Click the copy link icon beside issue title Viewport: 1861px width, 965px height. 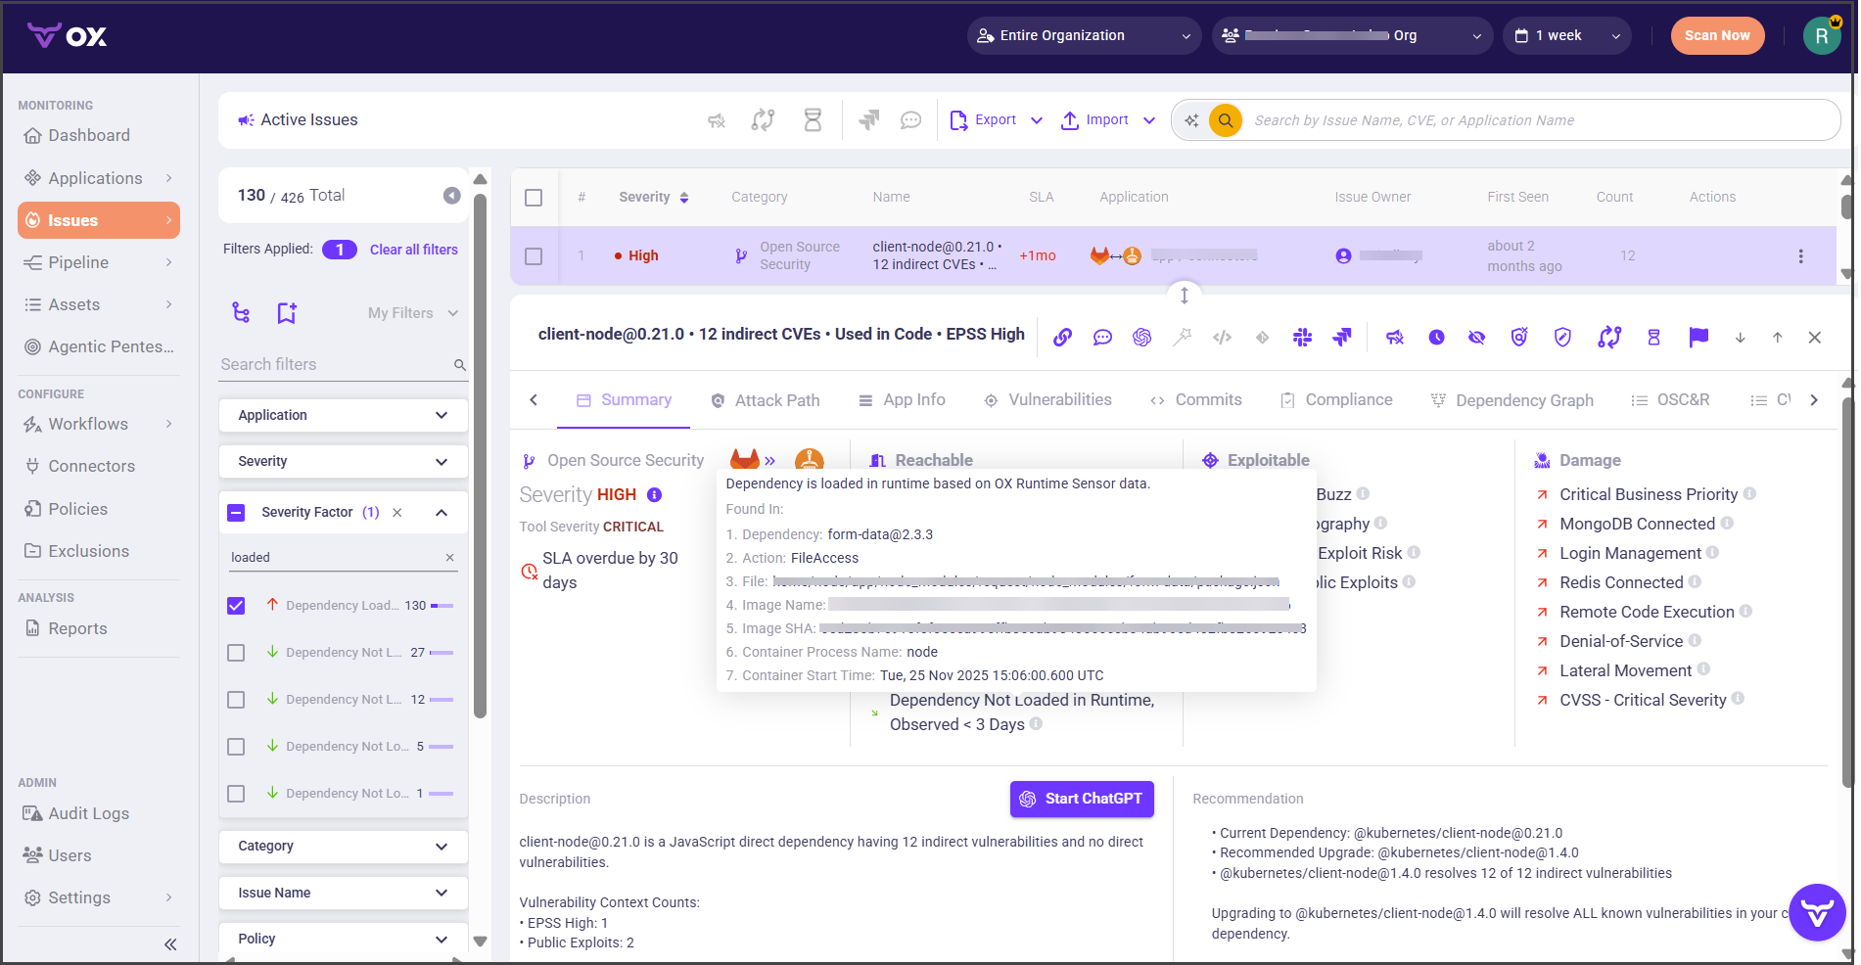[1062, 338]
